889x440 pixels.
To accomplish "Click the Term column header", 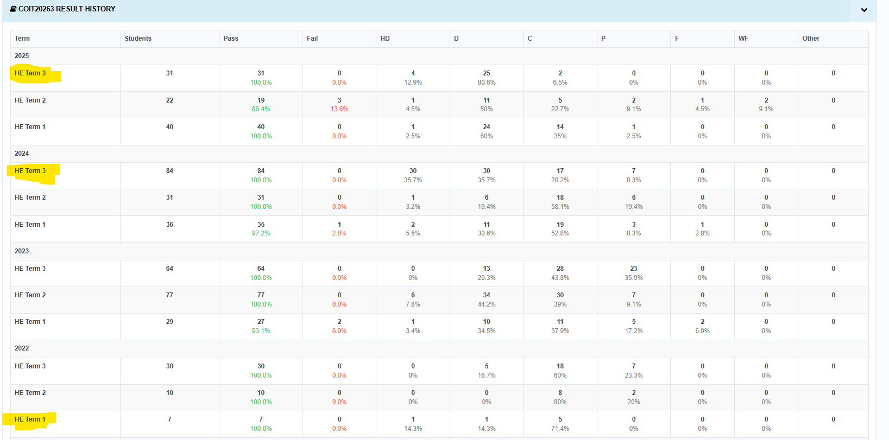I will (x=22, y=39).
